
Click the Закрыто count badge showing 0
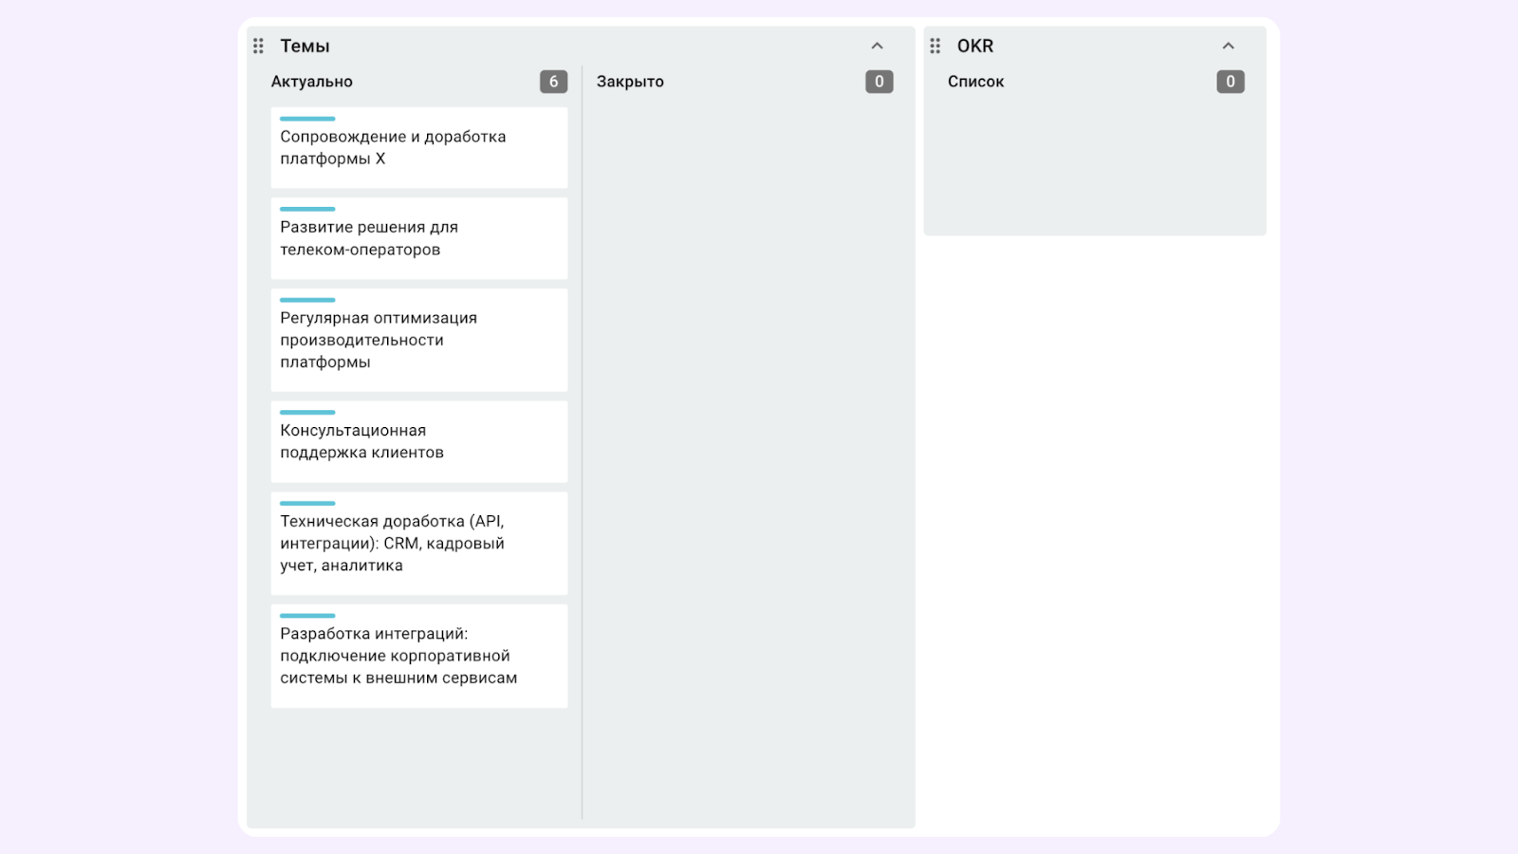click(x=879, y=82)
